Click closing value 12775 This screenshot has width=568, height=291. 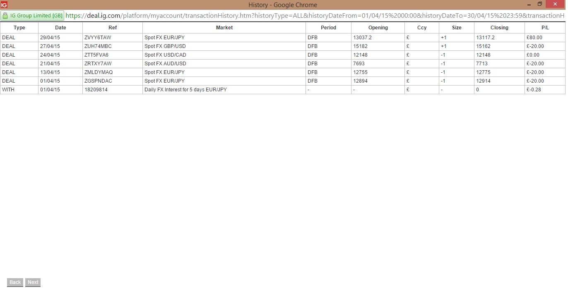coord(484,72)
